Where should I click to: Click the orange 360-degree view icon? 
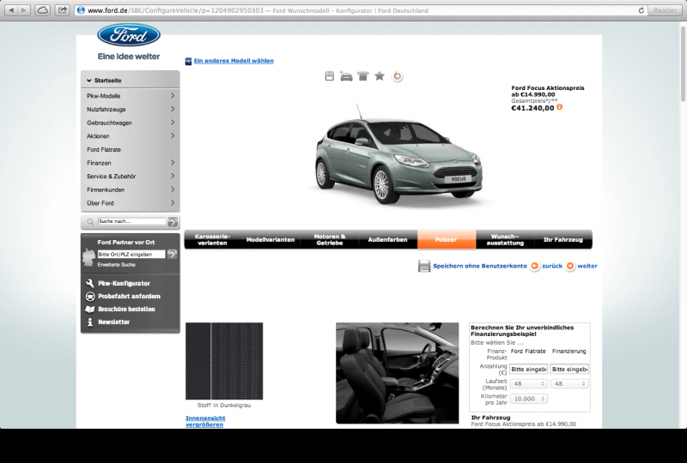(x=398, y=76)
